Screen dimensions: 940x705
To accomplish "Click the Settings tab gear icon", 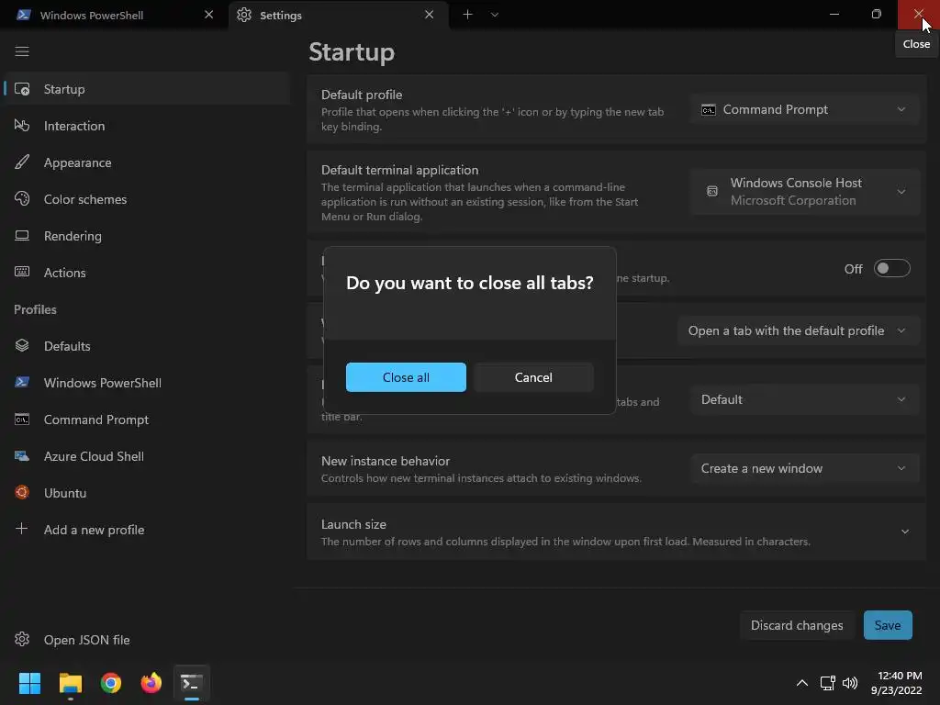I will 244,15.
